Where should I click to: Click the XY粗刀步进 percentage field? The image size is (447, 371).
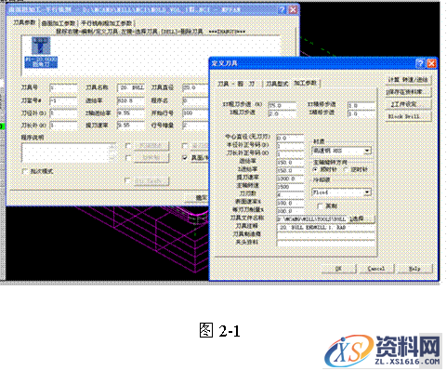point(283,105)
